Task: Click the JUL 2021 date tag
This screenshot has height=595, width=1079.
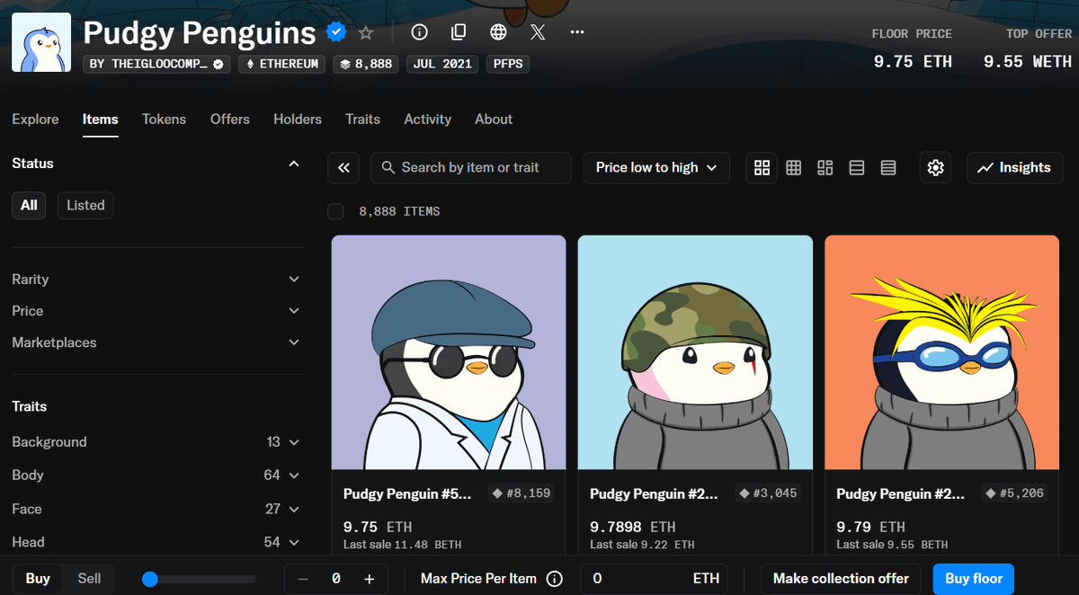Action: click(x=442, y=64)
